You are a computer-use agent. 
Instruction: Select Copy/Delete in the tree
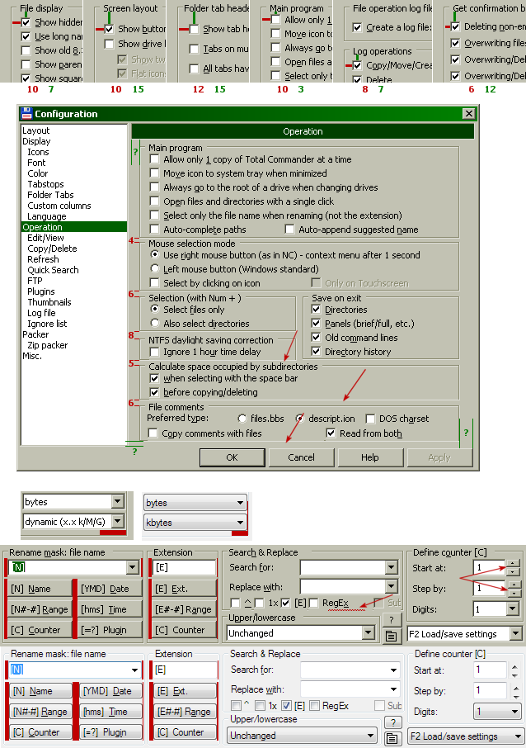pos(52,249)
